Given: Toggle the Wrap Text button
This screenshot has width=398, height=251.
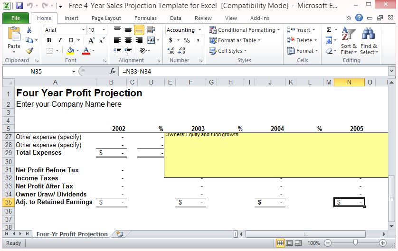Looking at the screenshot, I should [x=151, y=30].
